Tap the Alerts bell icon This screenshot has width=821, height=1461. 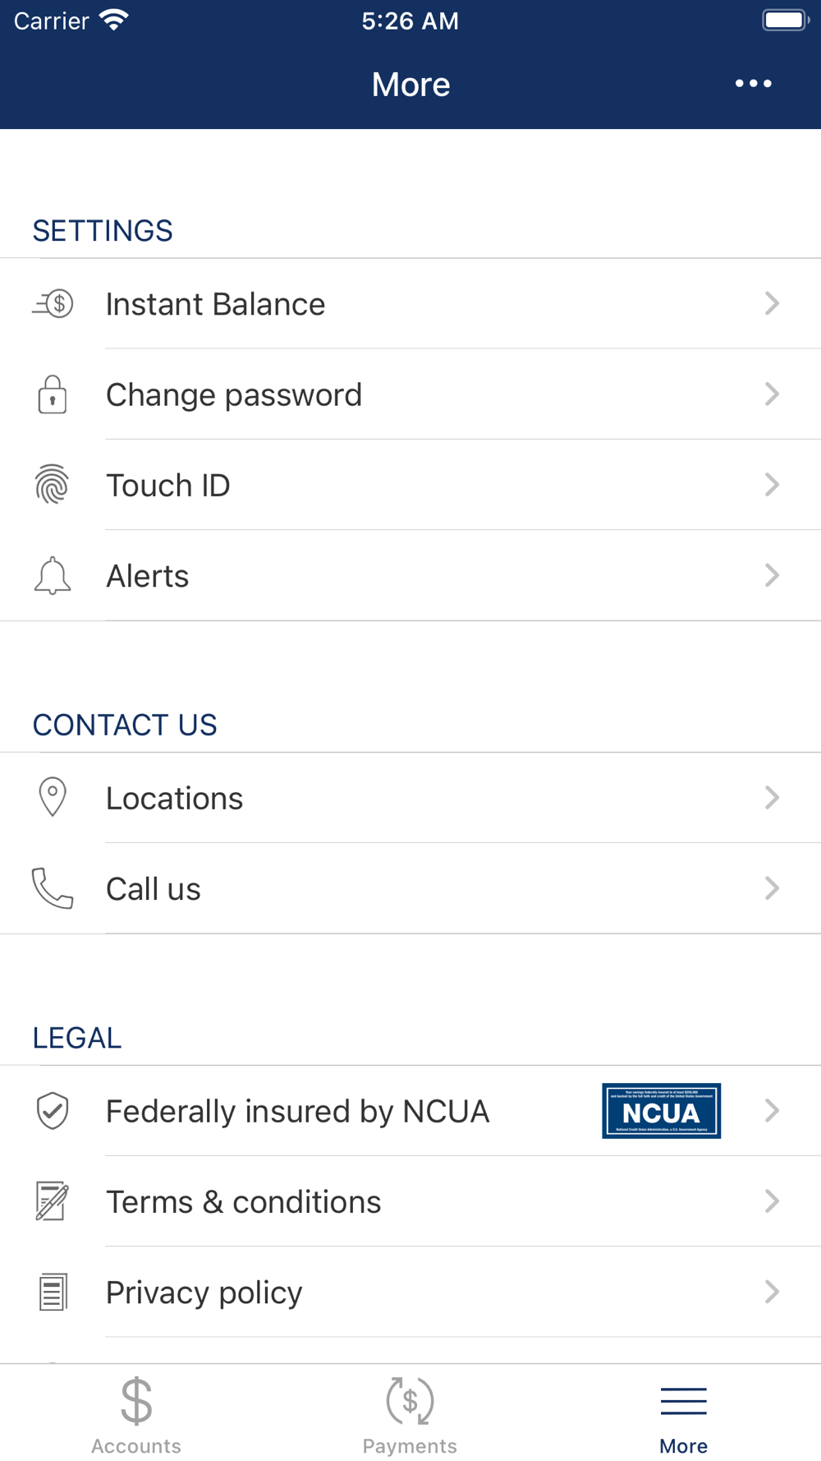click(x=53, y=575)
